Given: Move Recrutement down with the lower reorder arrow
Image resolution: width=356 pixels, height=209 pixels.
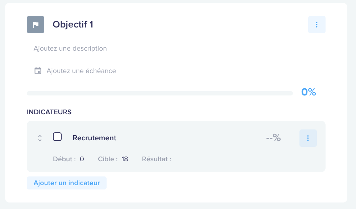Looking at the screenshot, I should [40, 140].
